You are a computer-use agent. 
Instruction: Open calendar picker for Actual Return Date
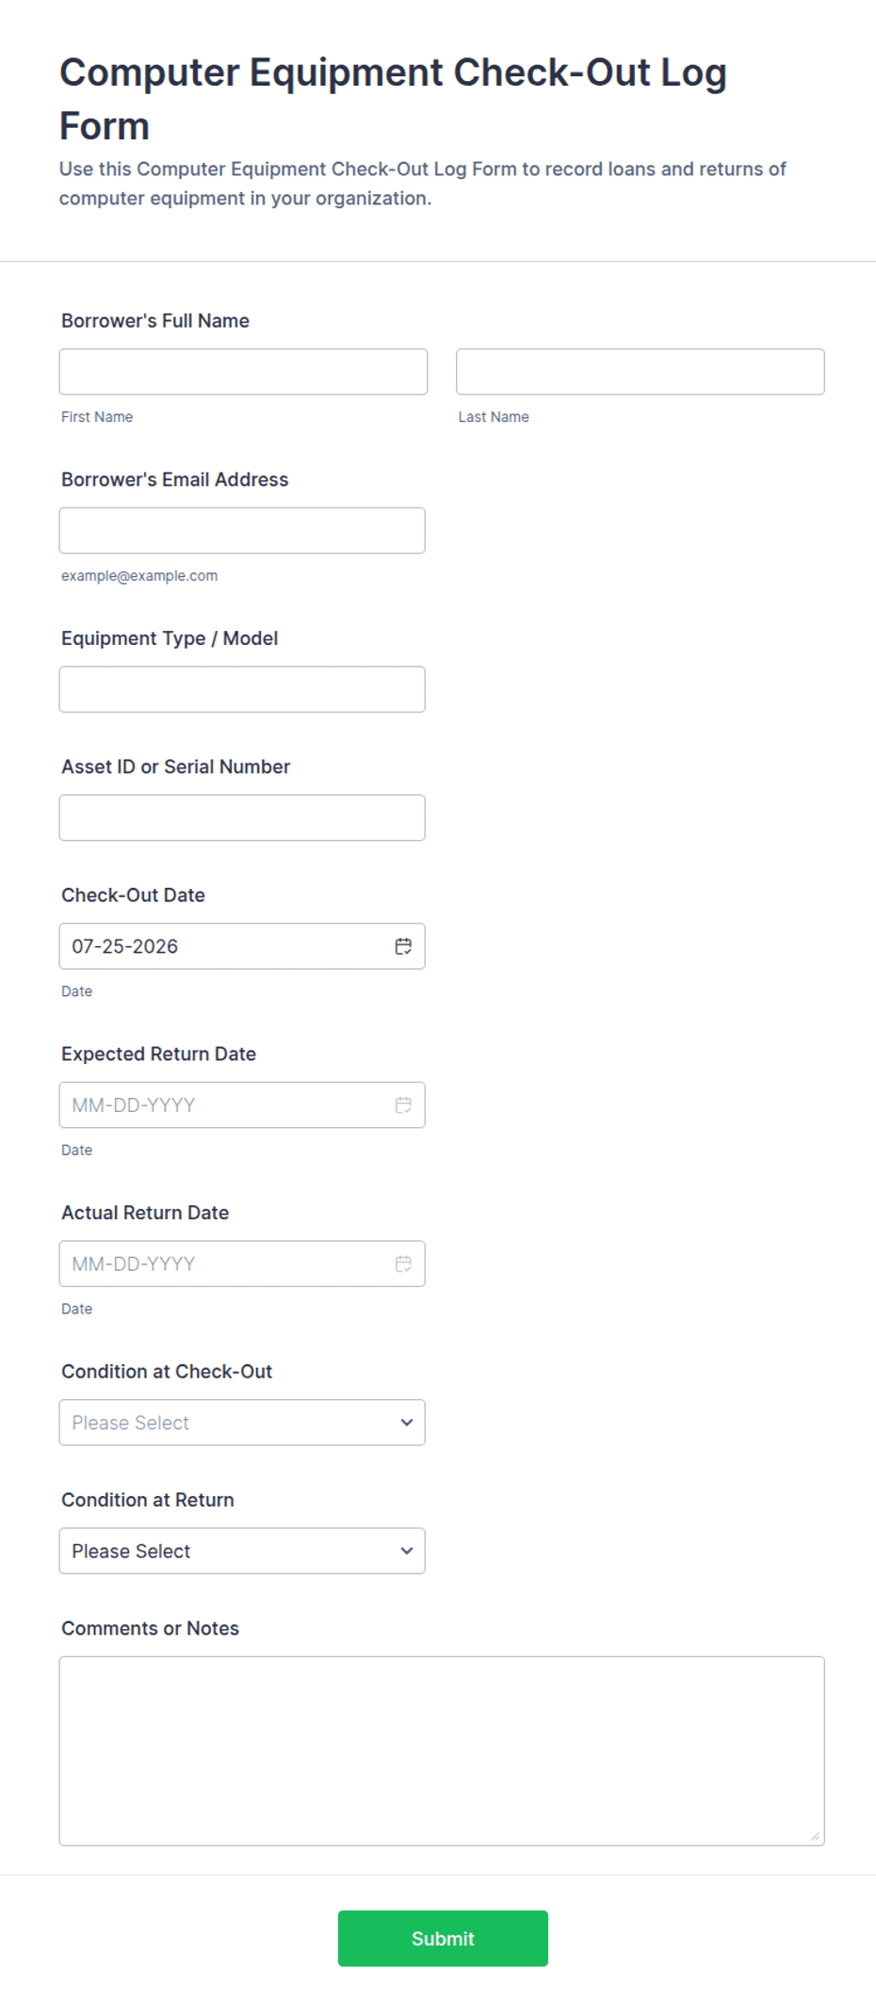tap(403, 1264)
